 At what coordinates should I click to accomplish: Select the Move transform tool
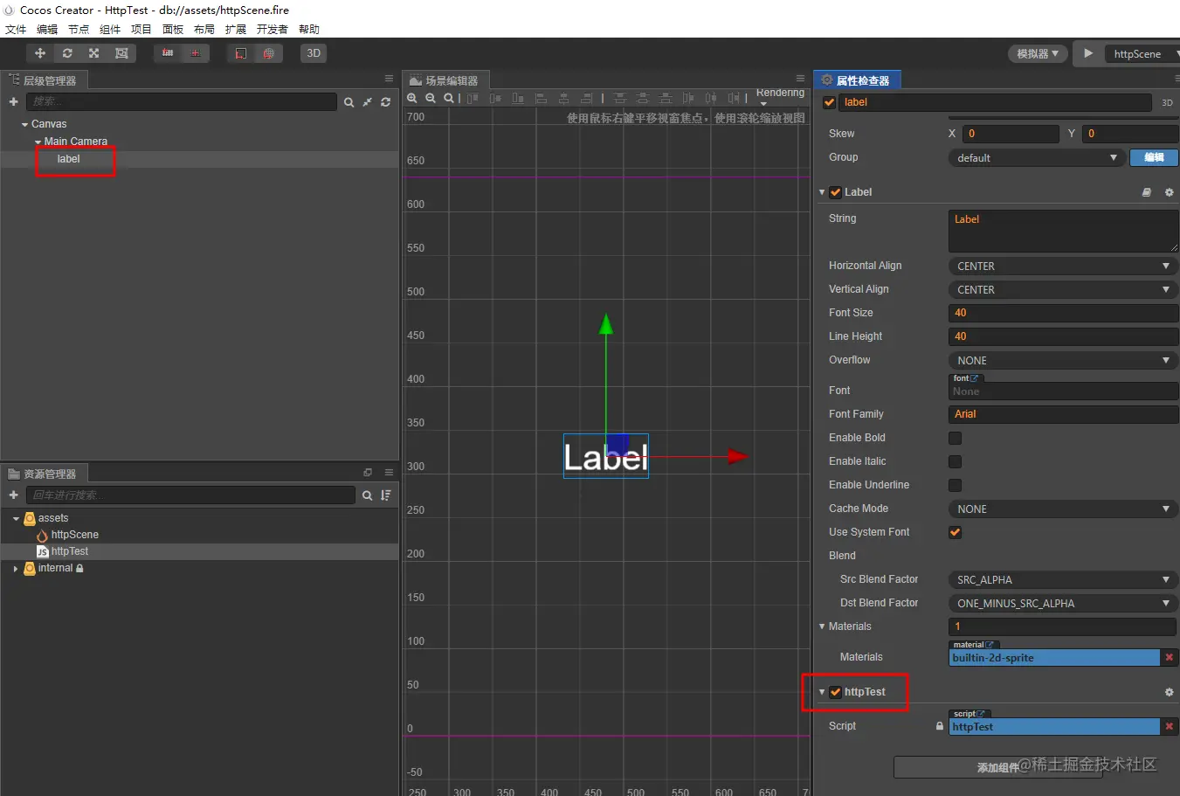tap(40, 53)
